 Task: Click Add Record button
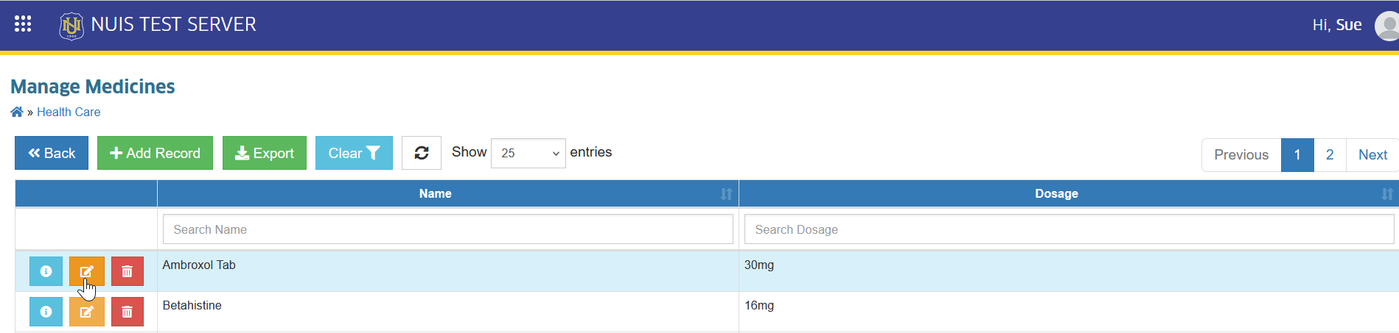coord(155,153)
